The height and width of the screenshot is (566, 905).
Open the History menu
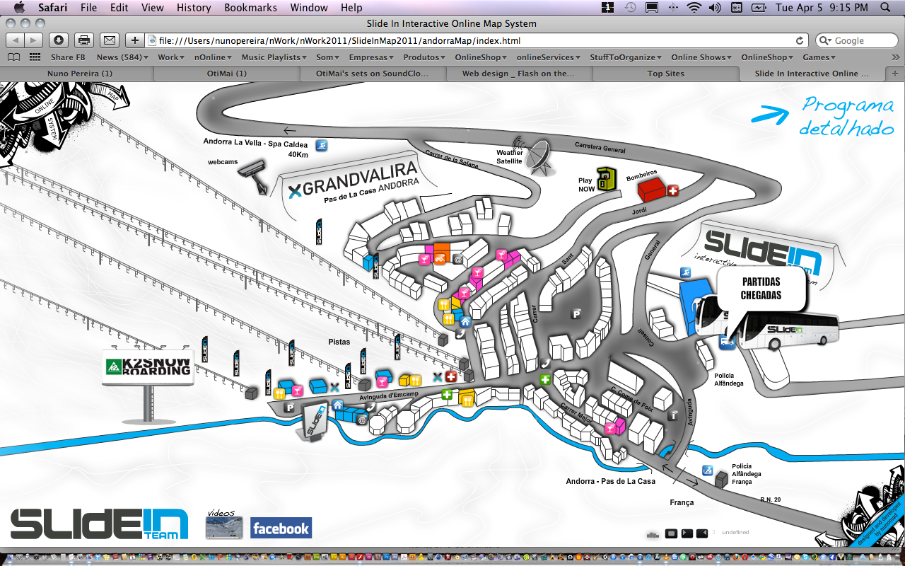(x=194, y=8)
